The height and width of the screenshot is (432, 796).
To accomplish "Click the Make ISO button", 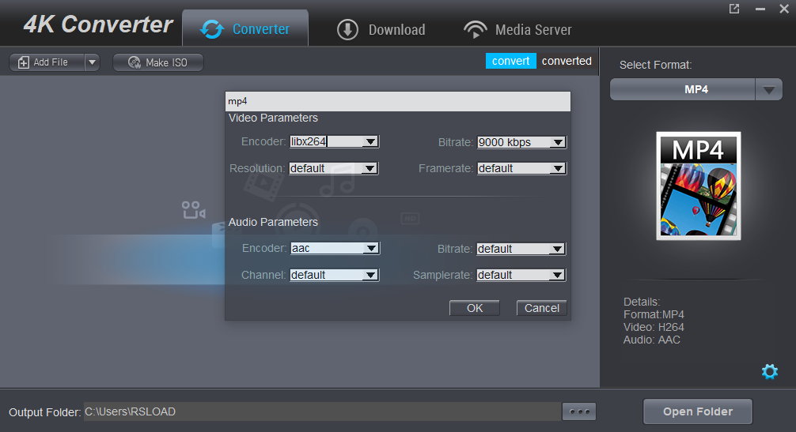I will [158, 62].
